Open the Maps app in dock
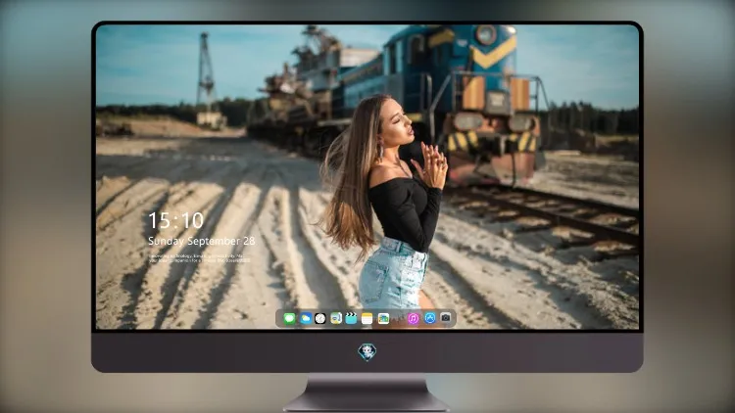The height and width of the screenshot is (413, 735). pyautogui.click(x=335, y=319)
